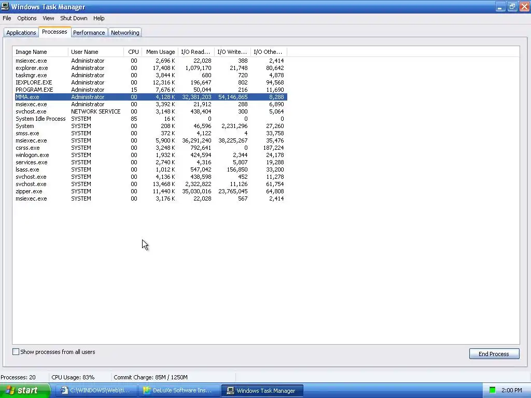
Task: Select the taskmgr.exe process row
Action: 150,75
